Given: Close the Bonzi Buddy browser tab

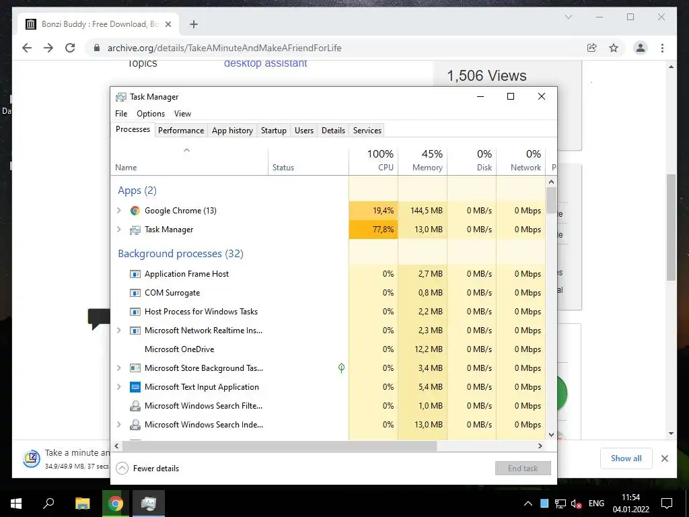Looking at the screenshot, I should 168,24.
